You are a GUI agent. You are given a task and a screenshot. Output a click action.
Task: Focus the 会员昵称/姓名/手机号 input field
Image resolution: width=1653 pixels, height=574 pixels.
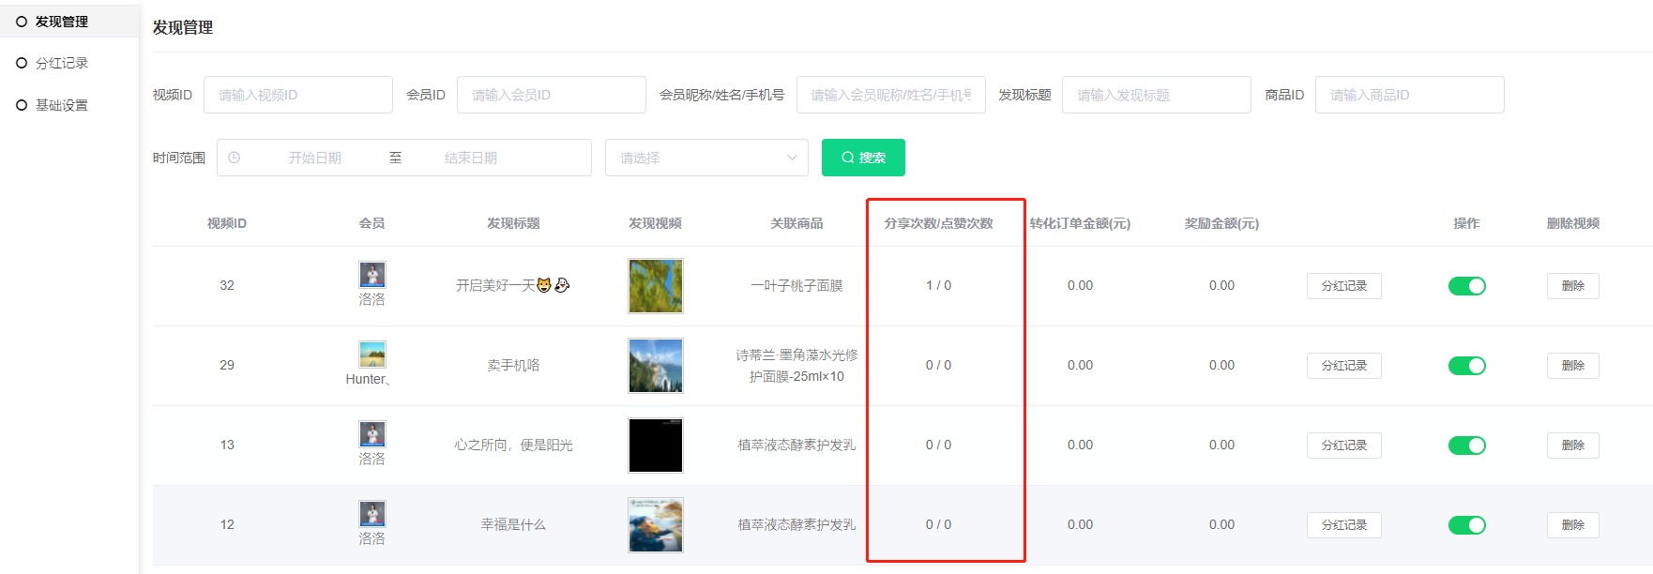(891, 95)
